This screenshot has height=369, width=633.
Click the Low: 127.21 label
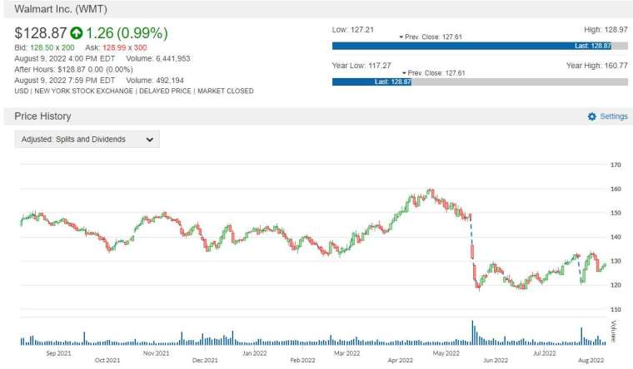pos(353,30)
